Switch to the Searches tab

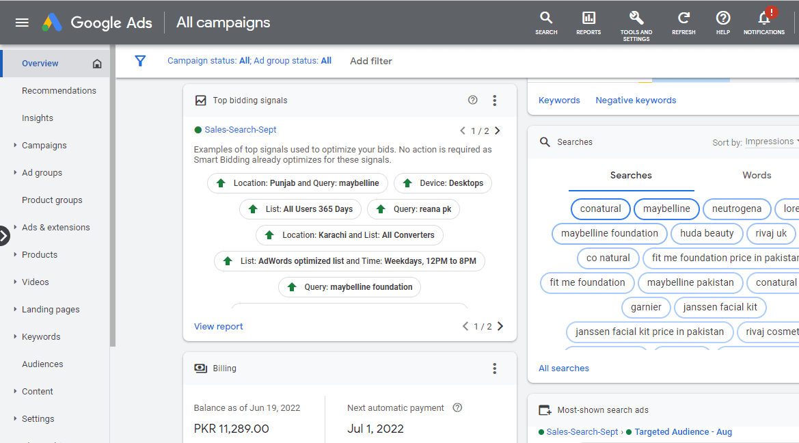coord(631,176)
